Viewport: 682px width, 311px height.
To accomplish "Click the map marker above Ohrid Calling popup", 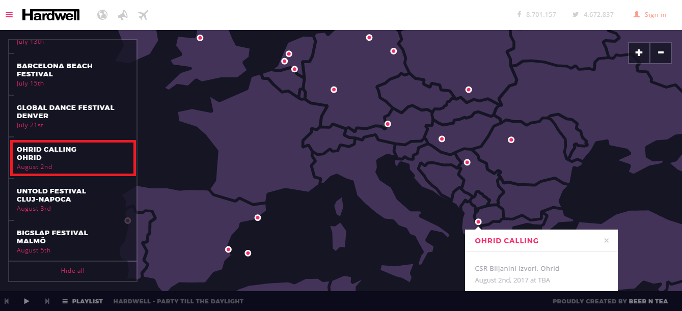I will point(478,221).
